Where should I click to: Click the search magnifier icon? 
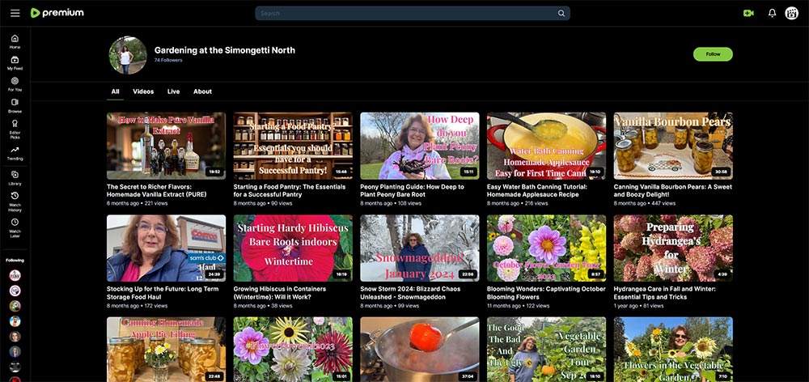click(561, 14)
